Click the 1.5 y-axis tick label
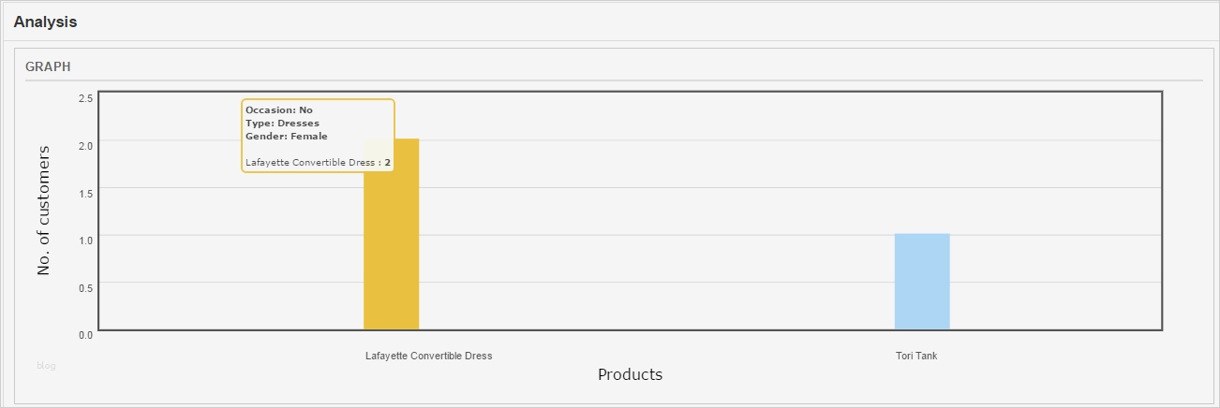Screen dimensions: 1220x408 pyautogui.click(x=85, y=193)
